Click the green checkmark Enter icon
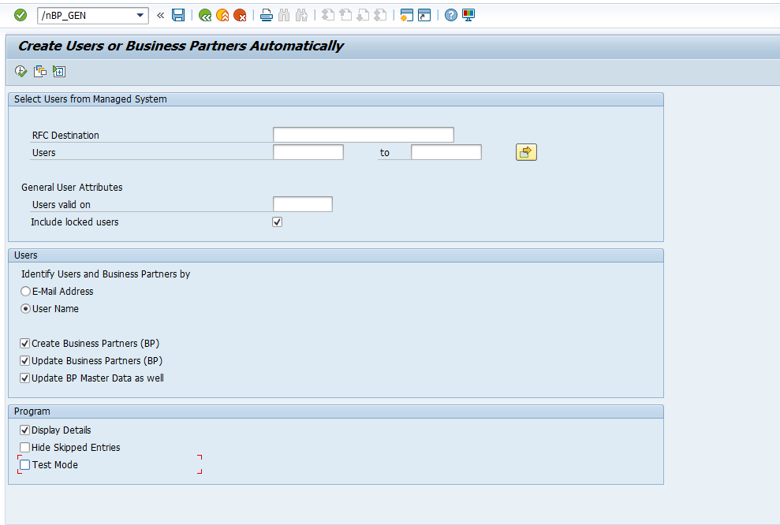 [x=21, y=16]
